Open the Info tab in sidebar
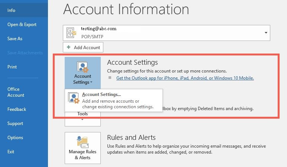The width and height of the screenshot is (287, 167). 24,10
